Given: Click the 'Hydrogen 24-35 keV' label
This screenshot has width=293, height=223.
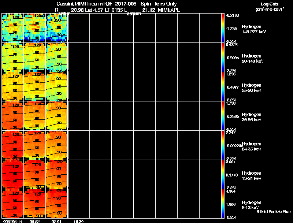Looking at the screenshot, I should pyautogui.click(x=252, y=146).
